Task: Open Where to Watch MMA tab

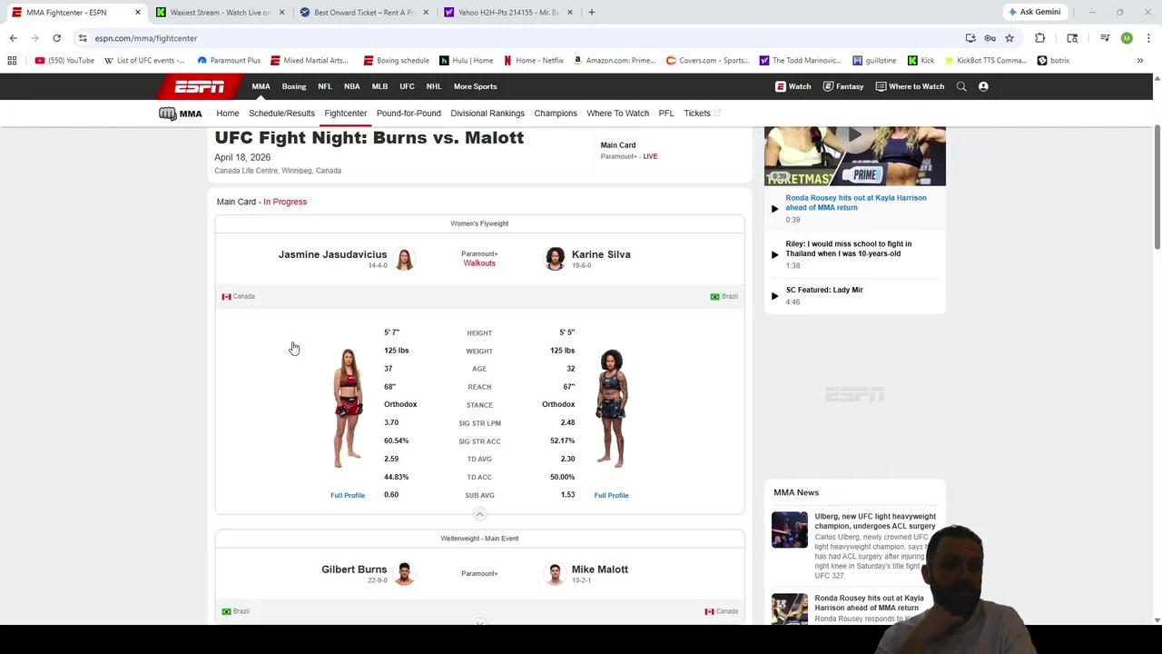Action: pos(617,114)
